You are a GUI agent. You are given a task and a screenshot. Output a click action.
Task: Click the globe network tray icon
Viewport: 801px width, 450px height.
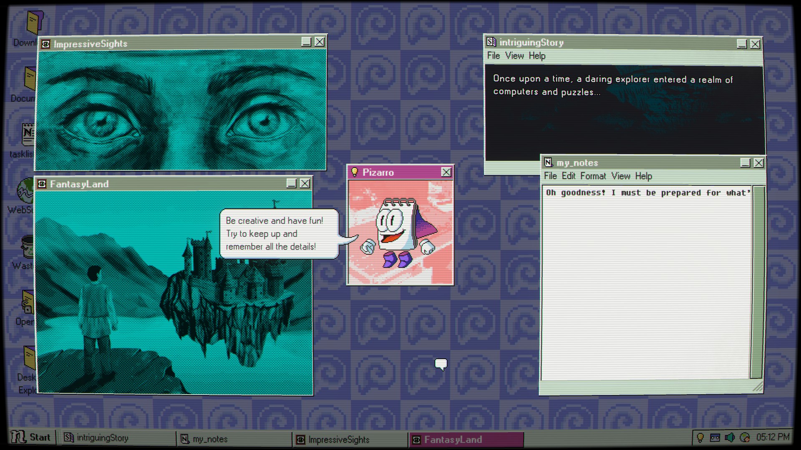click(x=745, y=437)
